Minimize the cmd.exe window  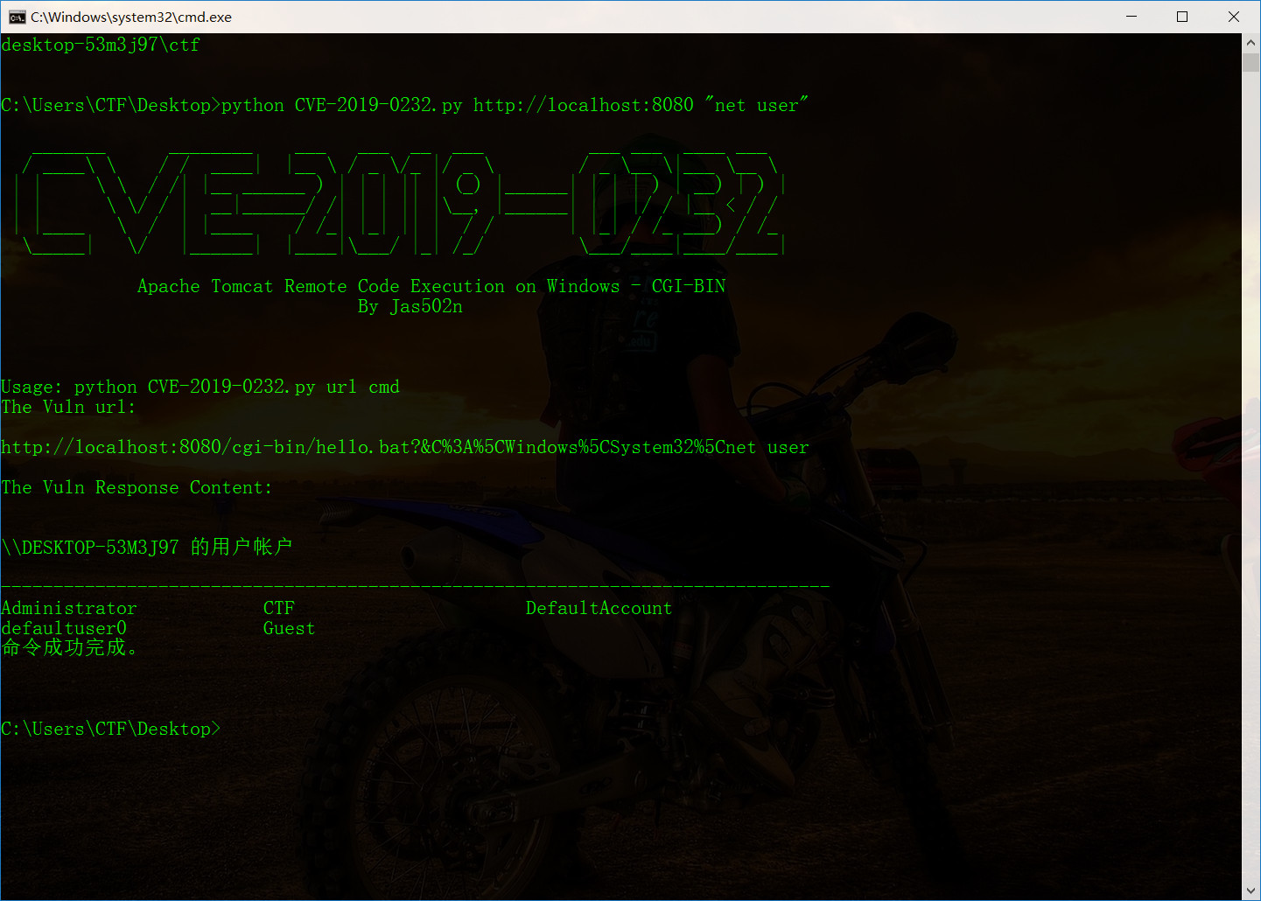click(x=1131, y=17)
